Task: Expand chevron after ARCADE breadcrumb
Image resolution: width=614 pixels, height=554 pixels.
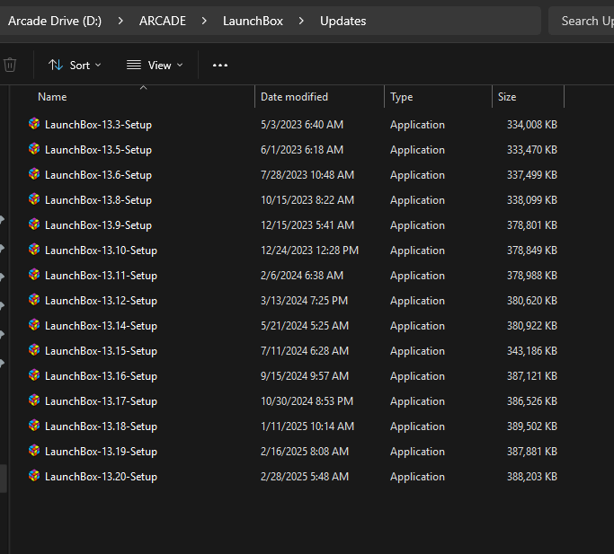Action: click(x=204, y=21)
